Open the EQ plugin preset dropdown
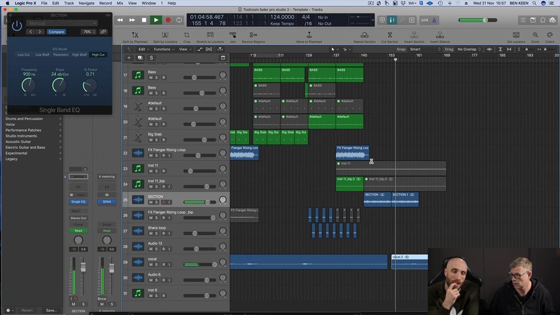 [62, 23]
